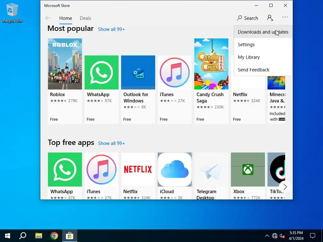Click the back arrow in Microsoft Store
Screen dimensions: 323x242
pos(48,18)
